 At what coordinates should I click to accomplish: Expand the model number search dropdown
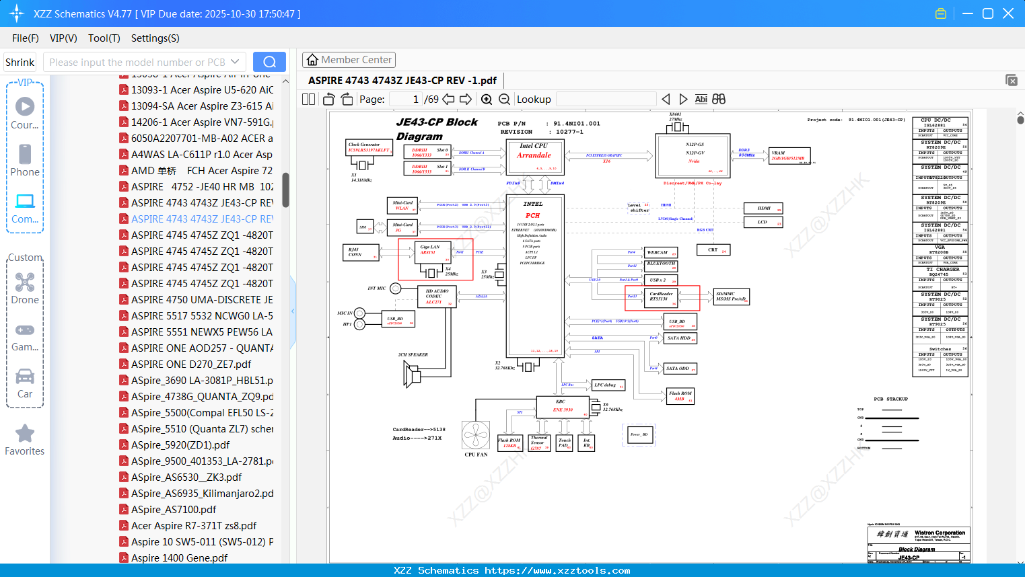235,62
